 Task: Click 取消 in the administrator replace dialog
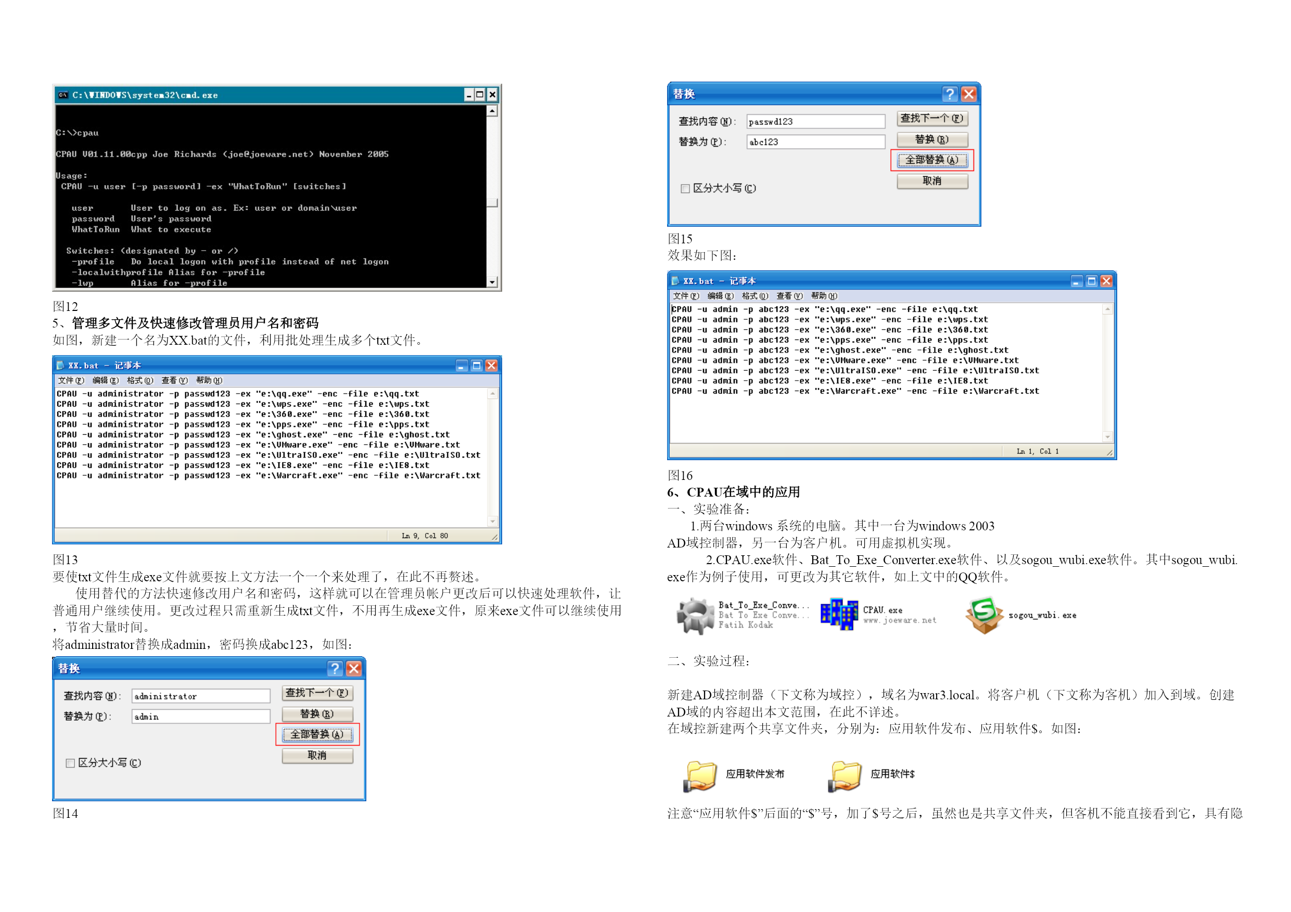317,756
